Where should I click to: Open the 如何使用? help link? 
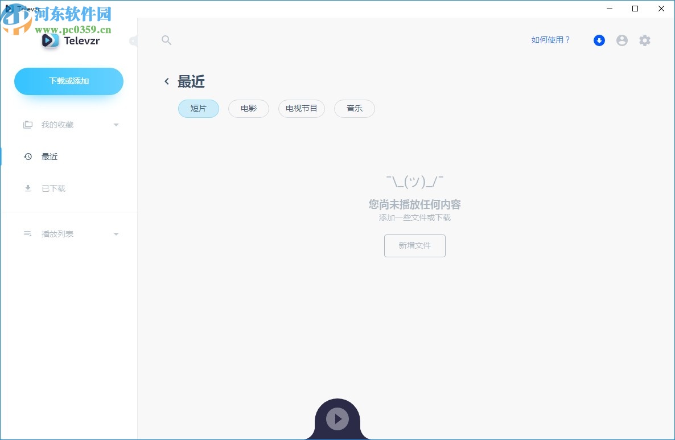tap(550, 40)
